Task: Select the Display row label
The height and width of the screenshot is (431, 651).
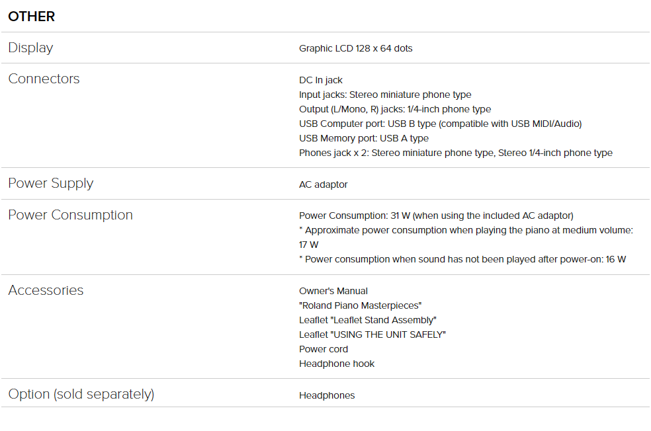Action: coord(30,48)
